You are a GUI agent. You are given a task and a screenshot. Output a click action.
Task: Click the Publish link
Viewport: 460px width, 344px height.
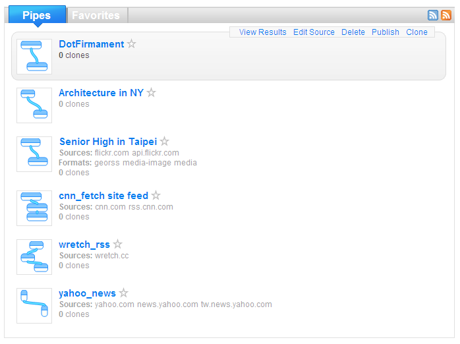(x=386, y=32)
